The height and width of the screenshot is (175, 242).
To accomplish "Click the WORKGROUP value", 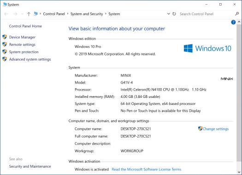I will (132, 151).
